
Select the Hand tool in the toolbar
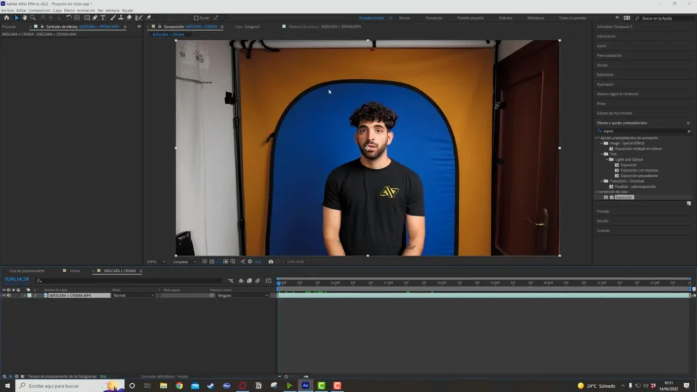click(x=25, y=18)
